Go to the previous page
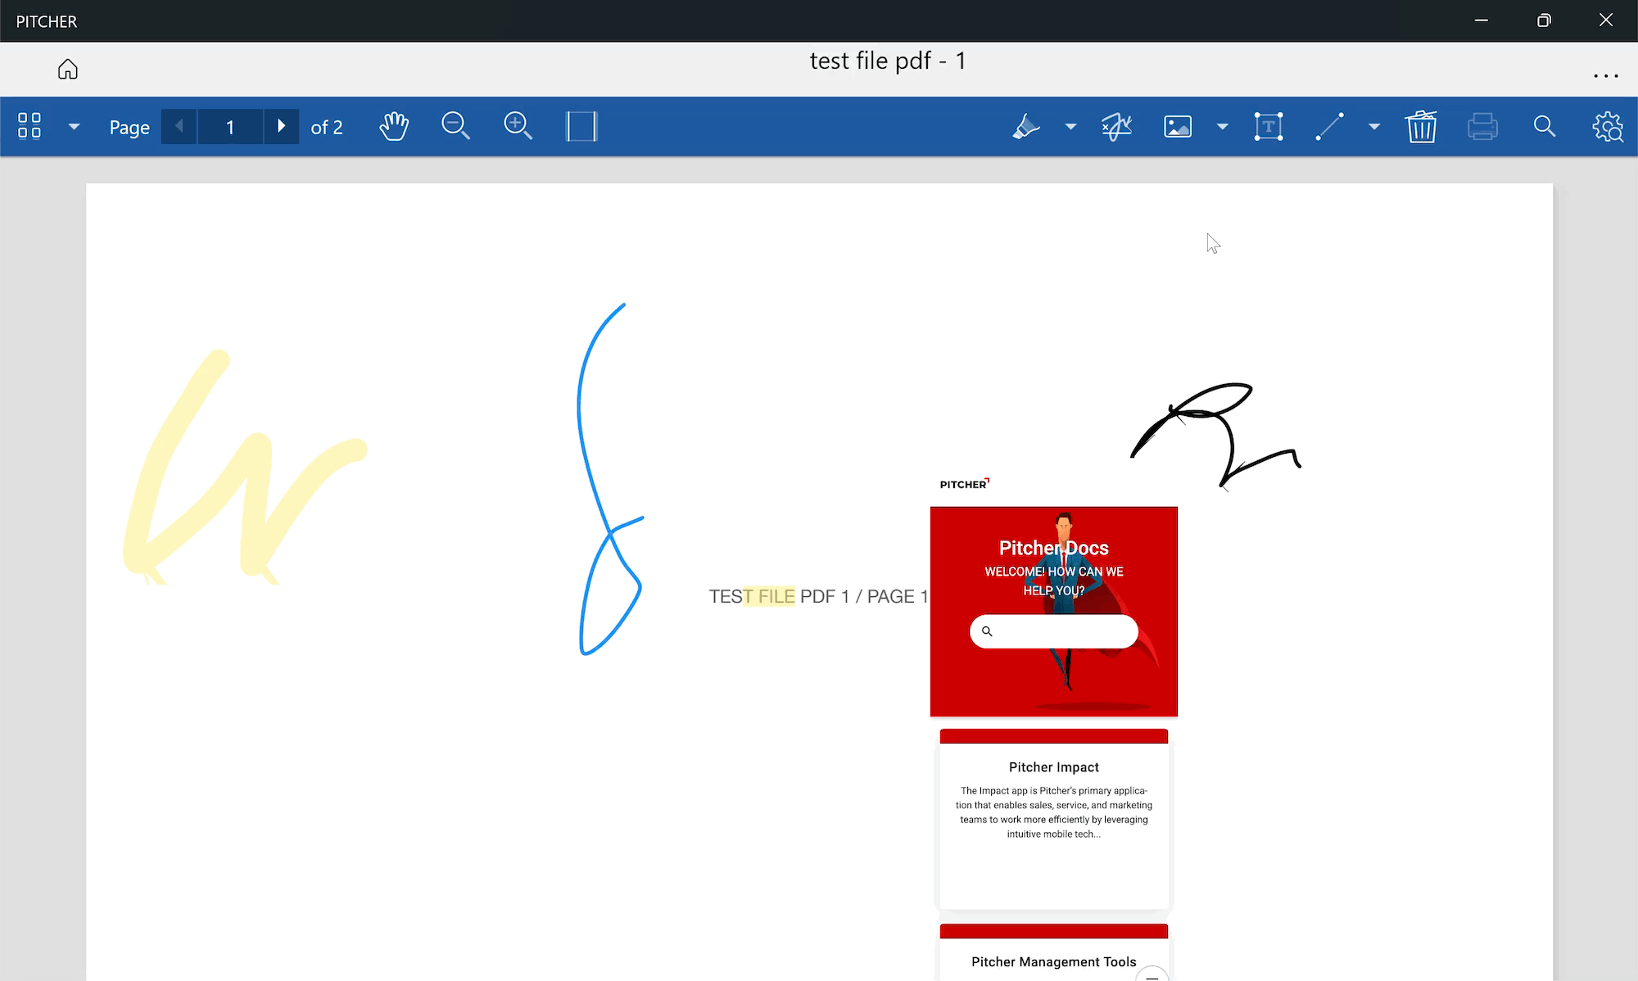Screen dimensions: 1638x981 click(x=179, y=126)
